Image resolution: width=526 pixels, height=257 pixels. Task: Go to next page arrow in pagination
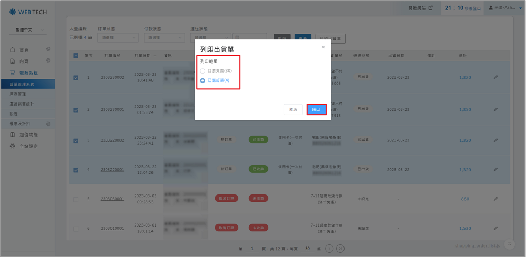329,248
